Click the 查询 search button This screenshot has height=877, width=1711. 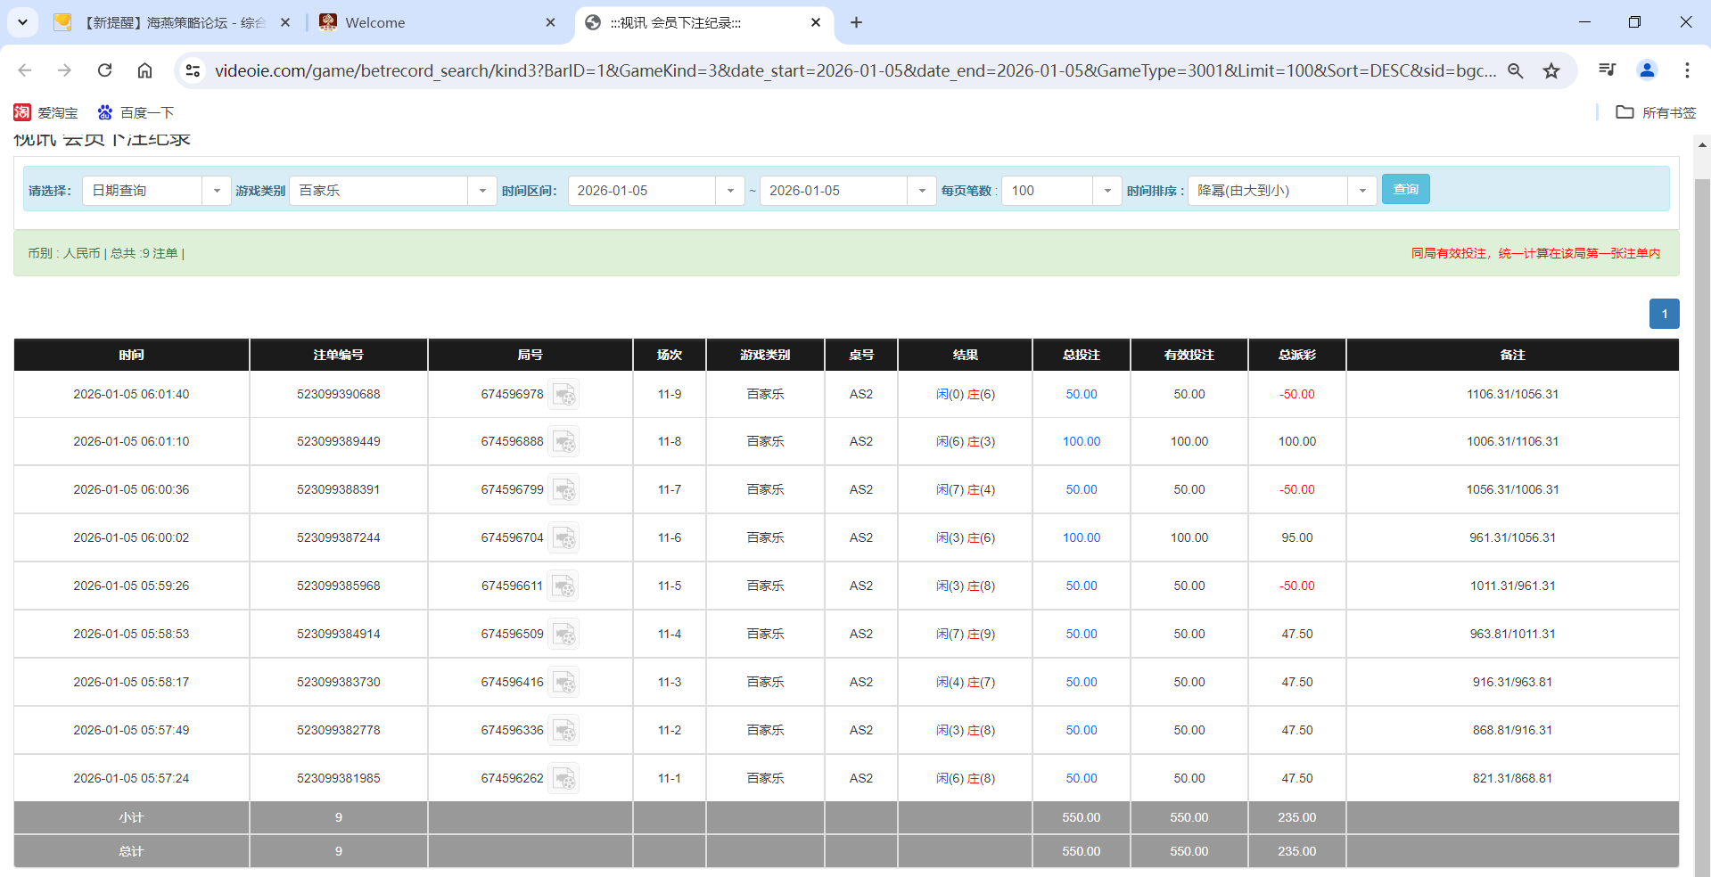(1405, 189)
